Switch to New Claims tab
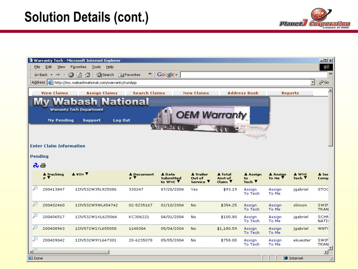This screenshot has width=358, height=269. coord(196,93)
